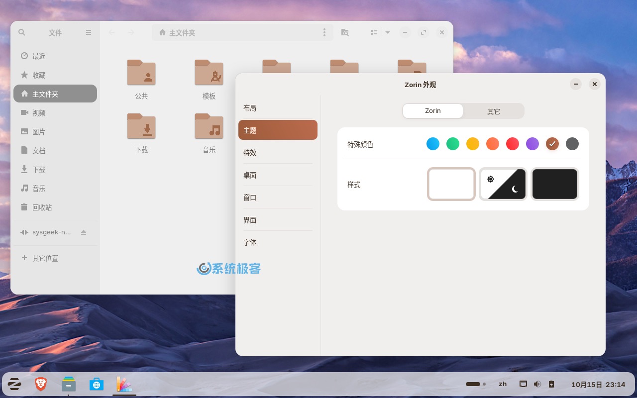Click the date and time clock
The image size is (637, 398).
598,384
